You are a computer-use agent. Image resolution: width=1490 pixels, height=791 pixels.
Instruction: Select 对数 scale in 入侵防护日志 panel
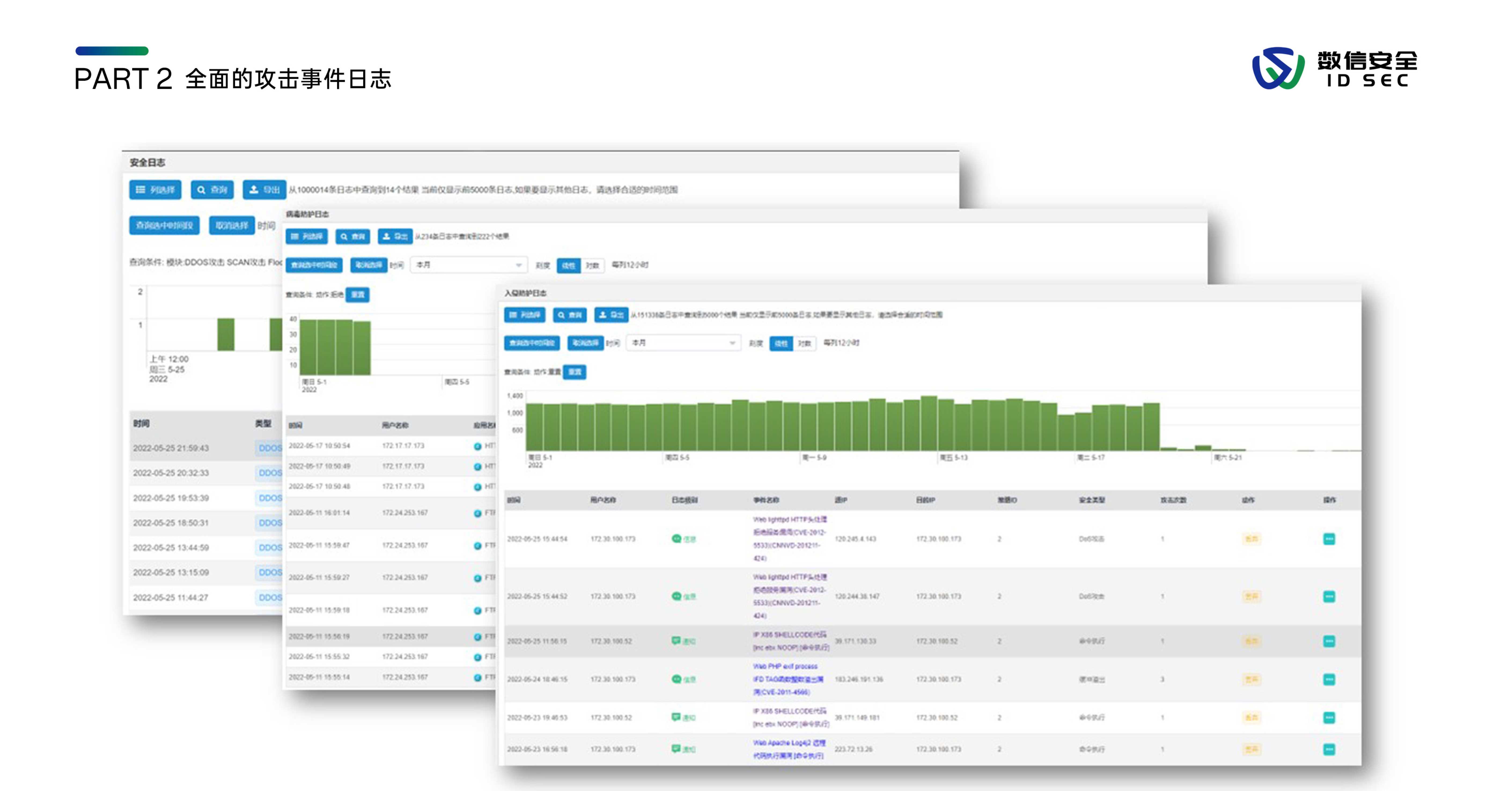tap(805, 343)
